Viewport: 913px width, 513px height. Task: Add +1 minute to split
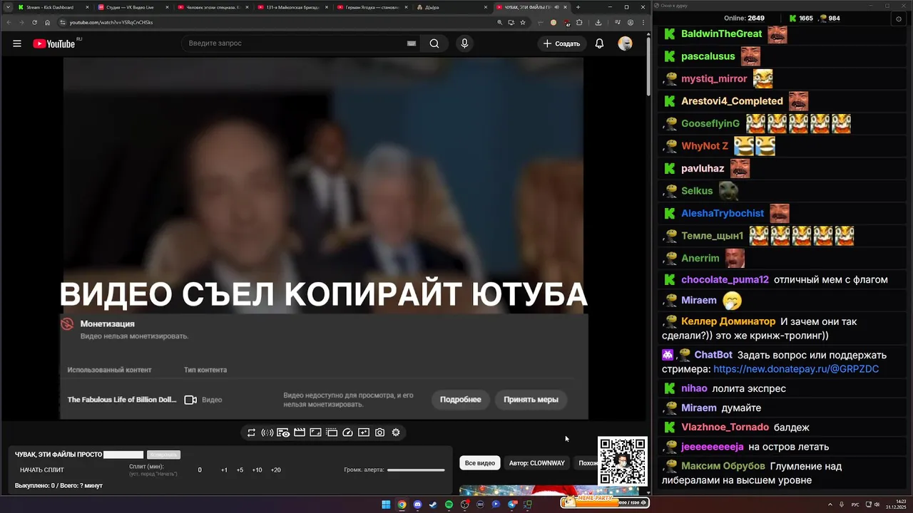[x=224, y=470]
